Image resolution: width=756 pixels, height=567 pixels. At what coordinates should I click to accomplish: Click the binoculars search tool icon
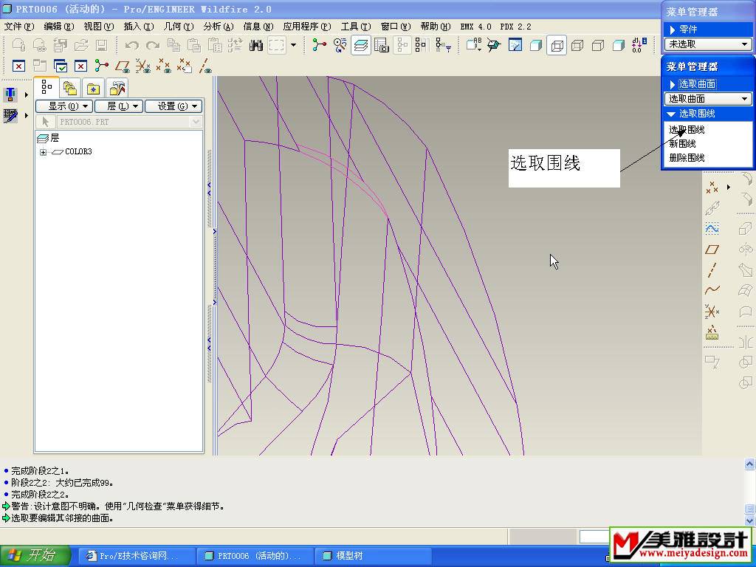click(256, 46)
